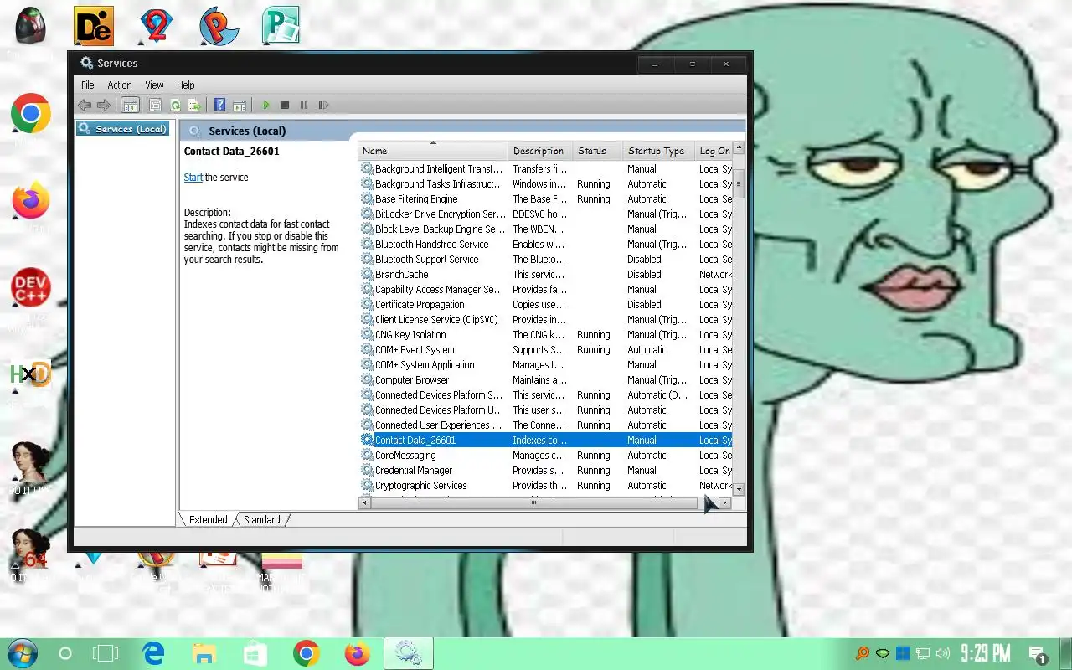The image size is (1072, 670).
Task: Select the COM+ System Application row
Action: tap(546, 365)
